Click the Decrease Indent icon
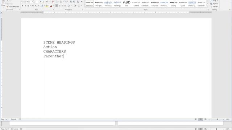 click(71, 2)
